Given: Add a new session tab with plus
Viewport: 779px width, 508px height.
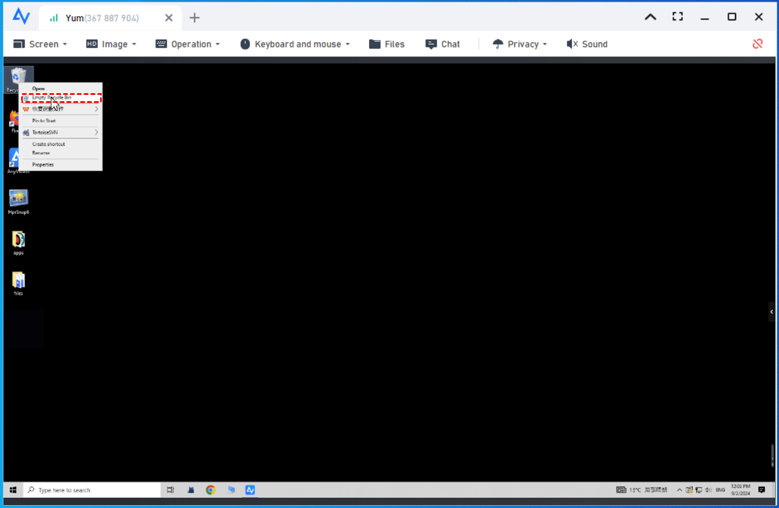Looking at the screenshot, I should [x=194, y=18].
